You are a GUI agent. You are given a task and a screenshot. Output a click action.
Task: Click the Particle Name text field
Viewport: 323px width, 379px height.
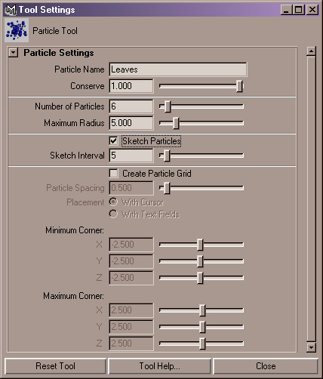click(178, 69)
